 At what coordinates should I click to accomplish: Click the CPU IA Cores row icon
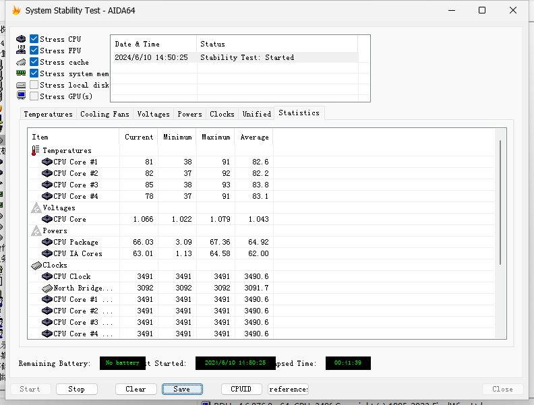click(47, 253)
